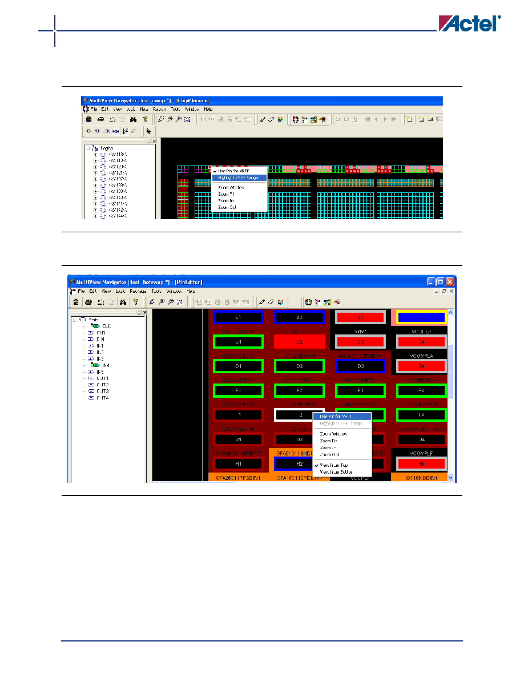Click the colored grid icon in ChipPlanner toolbar
524x678 pixels.
point(280,119)
